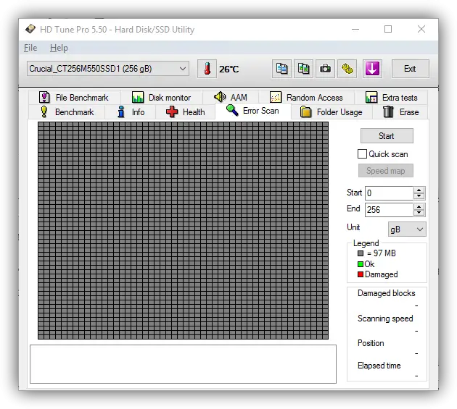The height and width of the screenshot is (409, 457).
Task: Open the Help menu
Action: 59,48
